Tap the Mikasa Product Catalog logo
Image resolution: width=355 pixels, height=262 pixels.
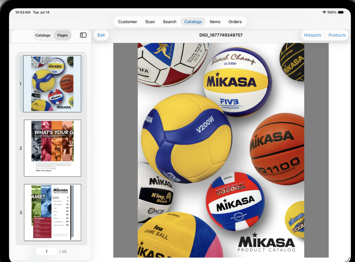[267, 243]
